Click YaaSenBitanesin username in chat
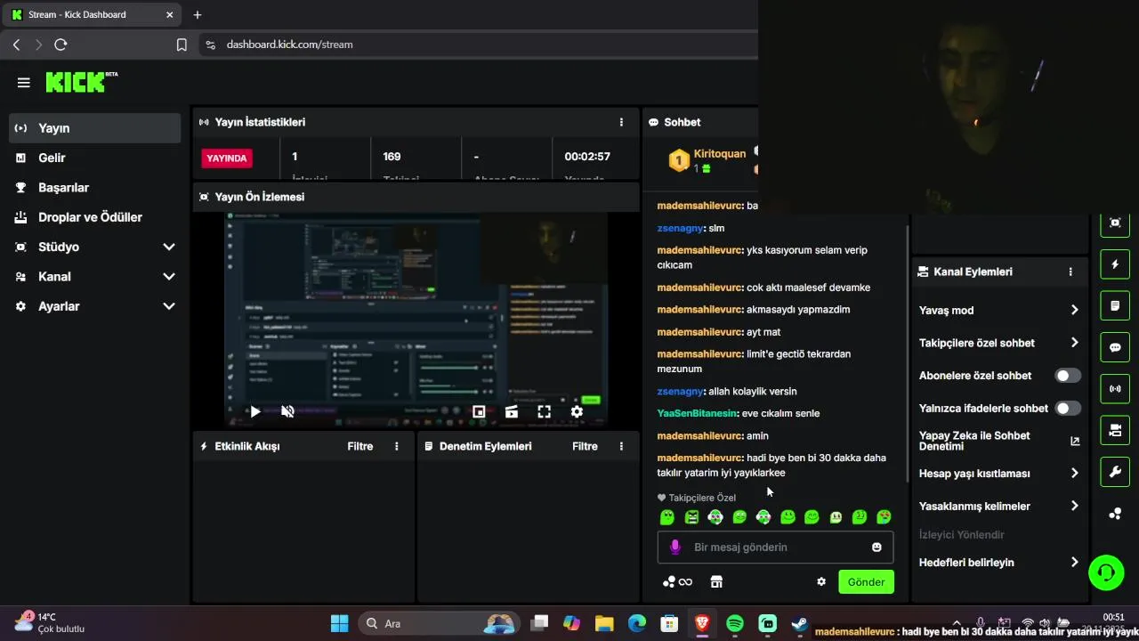The width and height of the screenshot is (1139, 641). tap(697, 413)
